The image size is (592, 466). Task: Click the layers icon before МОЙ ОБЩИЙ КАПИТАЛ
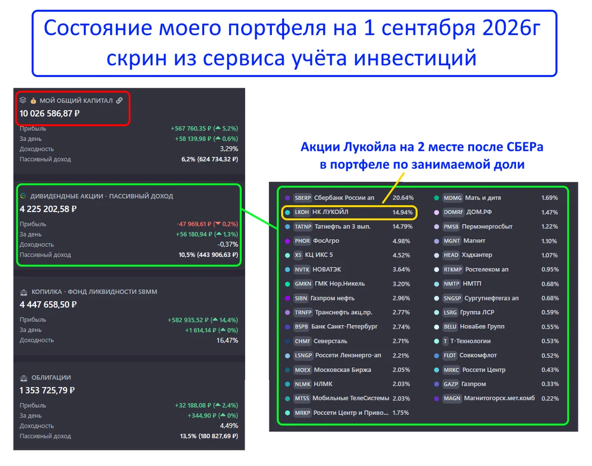[x=23, y=100]
